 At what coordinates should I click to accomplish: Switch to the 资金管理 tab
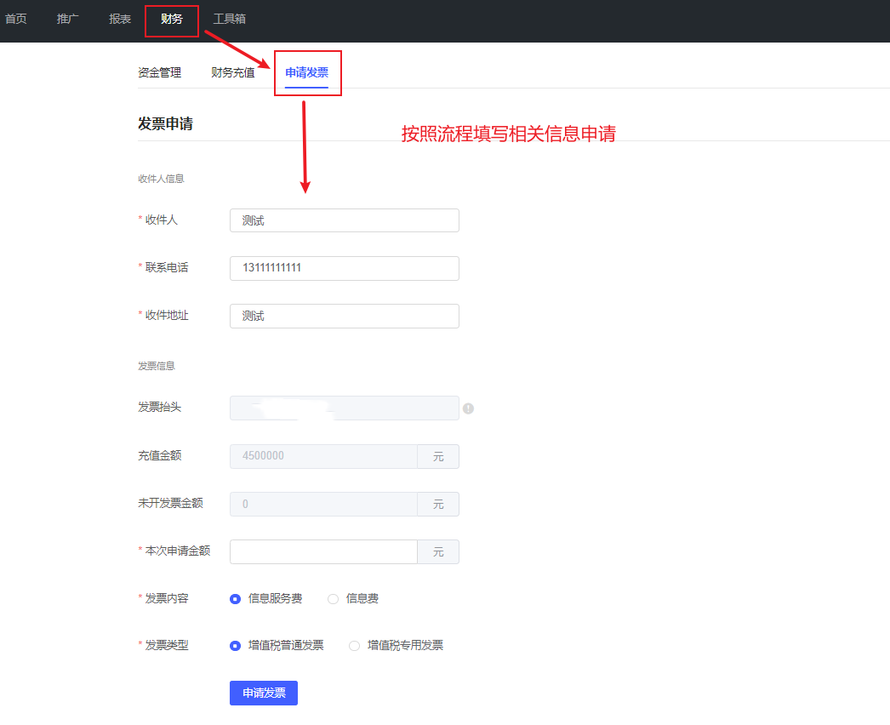pyautogui.click(x=159, y=73)
